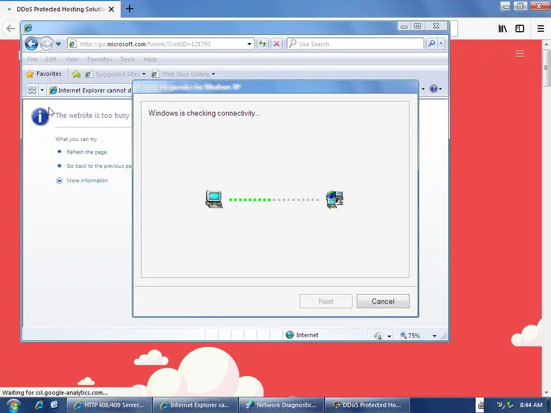Click the taskbar clock 8:44 AM
The width and height of the screenshot is (551, 413).
531,405
